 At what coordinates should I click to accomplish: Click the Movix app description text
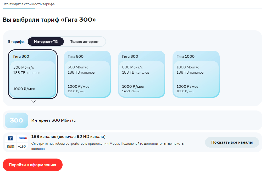pyautogui.click(x=108, y=146)
